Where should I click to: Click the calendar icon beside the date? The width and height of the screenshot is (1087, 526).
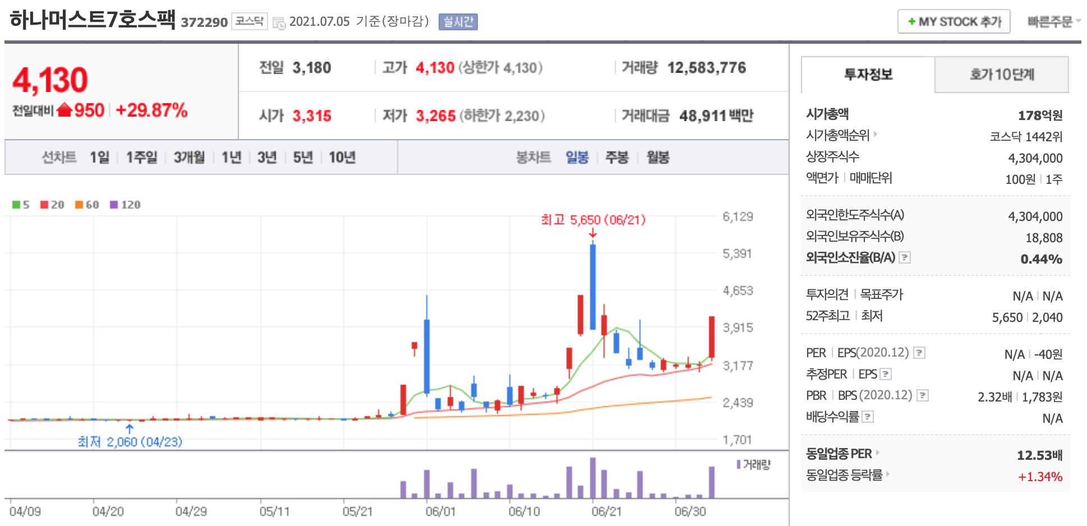click(x=279, y=23)
